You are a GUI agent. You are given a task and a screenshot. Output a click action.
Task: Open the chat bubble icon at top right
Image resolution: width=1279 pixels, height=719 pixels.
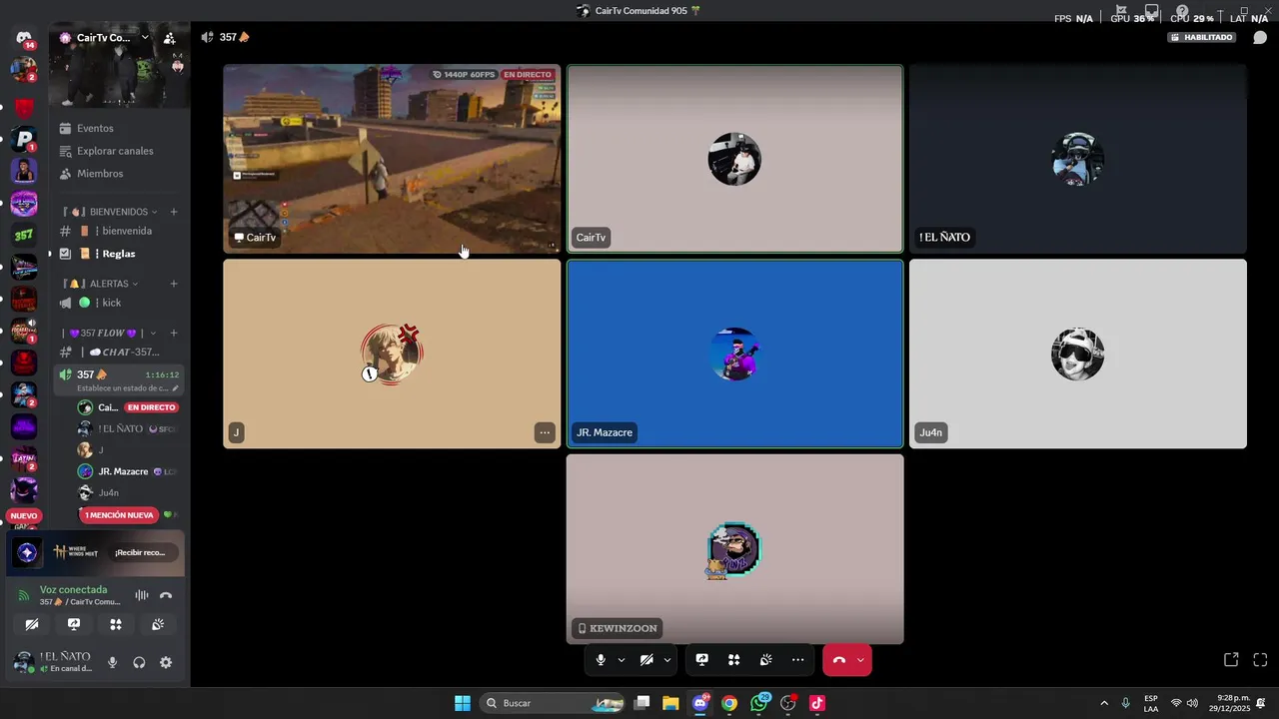pos(1260,38)
